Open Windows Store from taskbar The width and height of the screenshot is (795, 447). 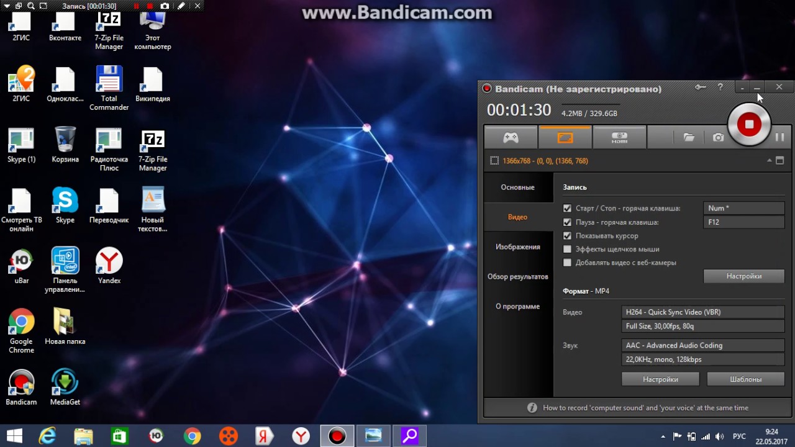119,436
